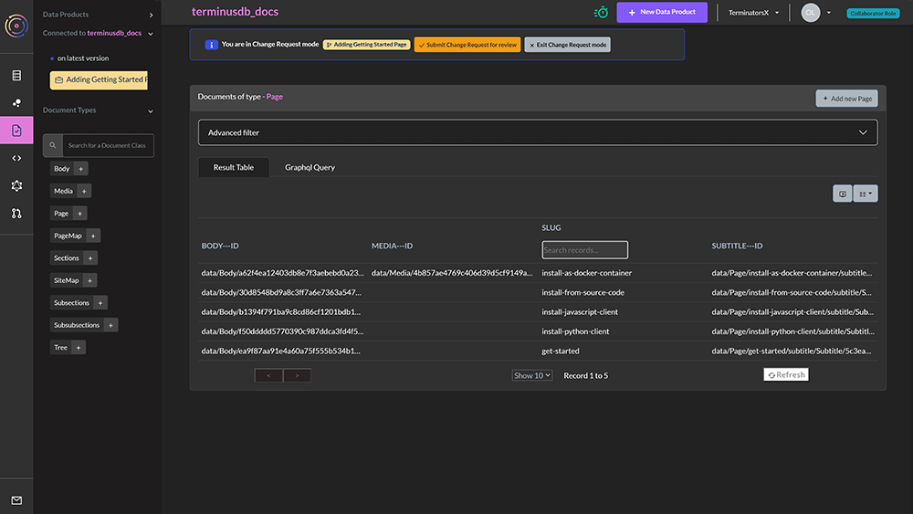Screen dimensions: 913x514
Task: Click Submit Change Request for review
Action: coord(467,45)
